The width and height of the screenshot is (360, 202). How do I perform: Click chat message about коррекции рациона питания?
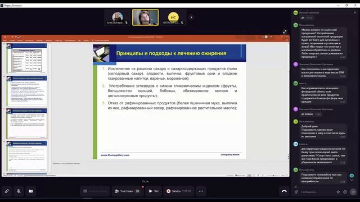[x=323, y=155]
